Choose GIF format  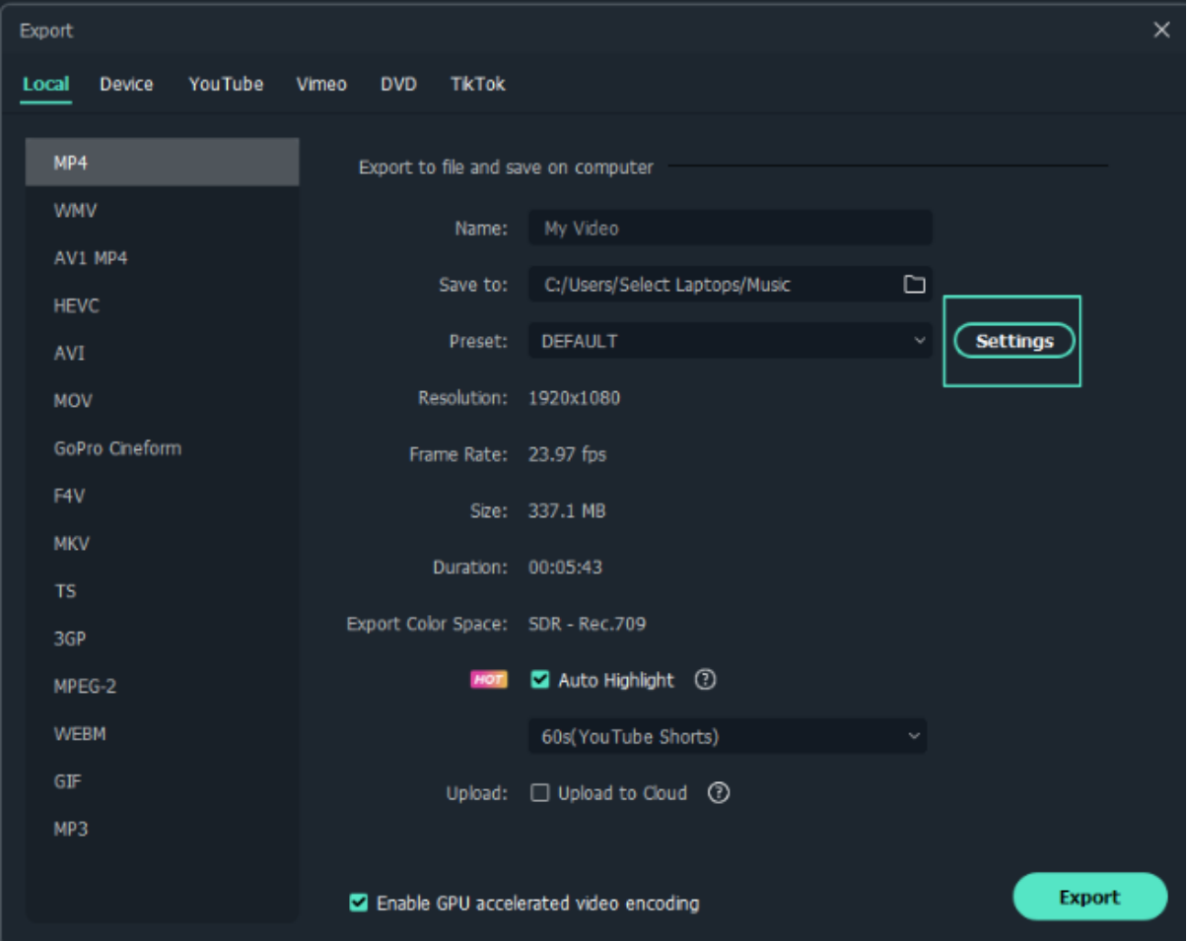pos(163,781)
